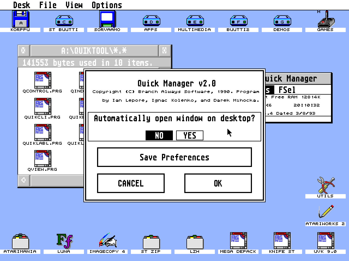The width and height of the screenshot is (349, 261).
Task: Switch to FSel tab in Quick Manager window
Action: click(x=287, y=90)
